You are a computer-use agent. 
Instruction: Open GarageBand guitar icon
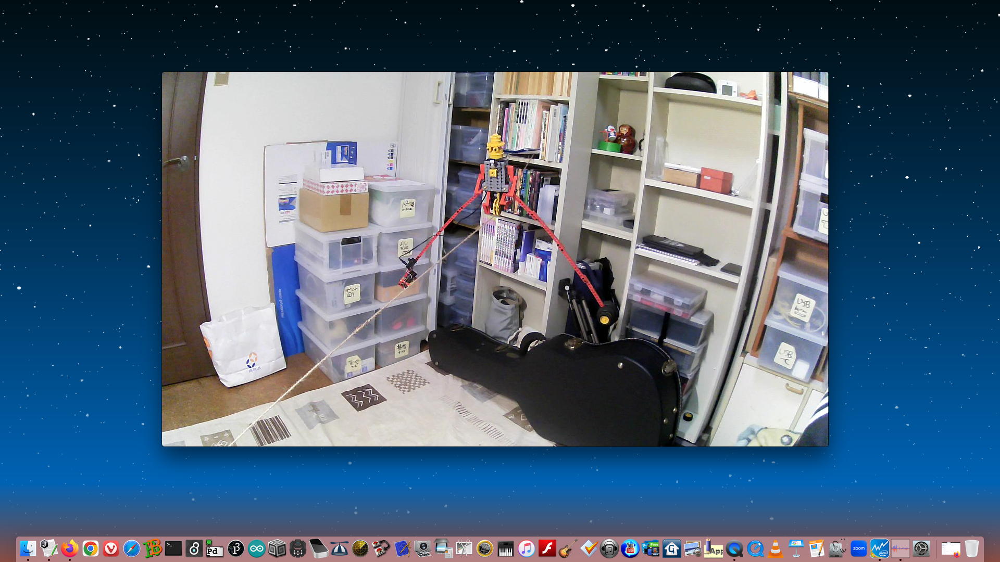[x=568, y=548]
